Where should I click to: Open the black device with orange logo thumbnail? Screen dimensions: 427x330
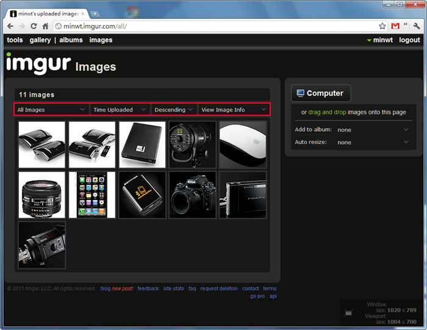tap(142, 195)
